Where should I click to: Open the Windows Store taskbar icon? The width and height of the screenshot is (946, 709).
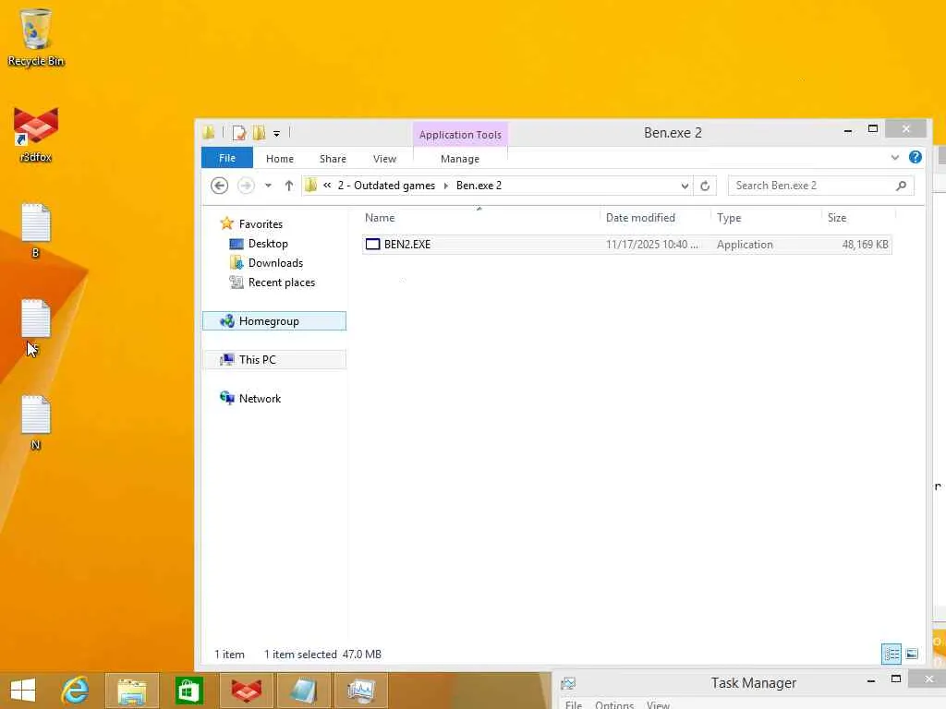188,691
